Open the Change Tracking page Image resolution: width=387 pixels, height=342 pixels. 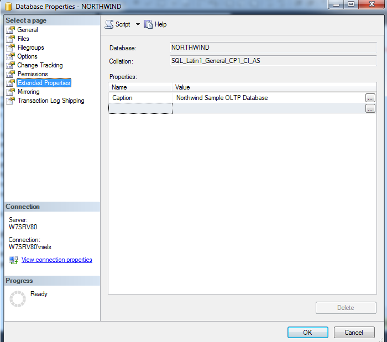(40, 65)
